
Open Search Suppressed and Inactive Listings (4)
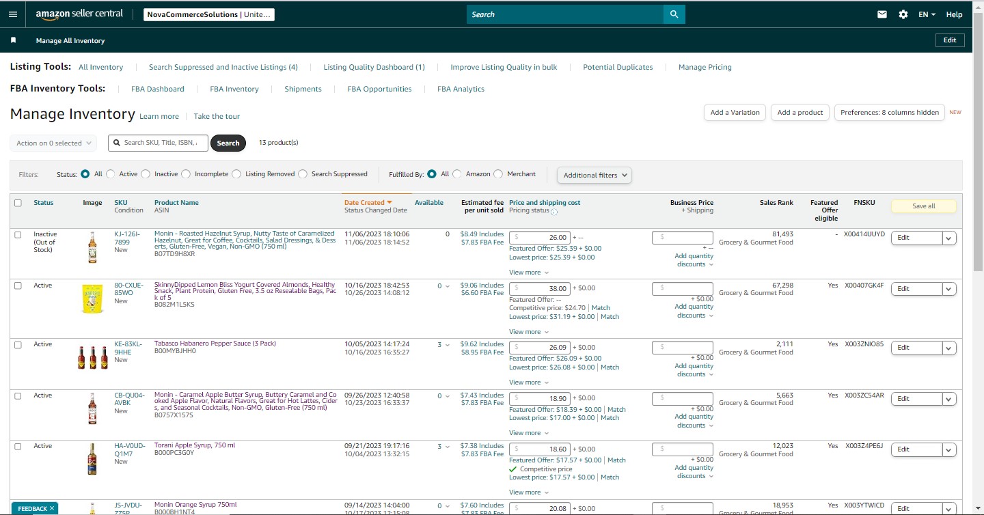pyautogui.click(x=223, y=67)
